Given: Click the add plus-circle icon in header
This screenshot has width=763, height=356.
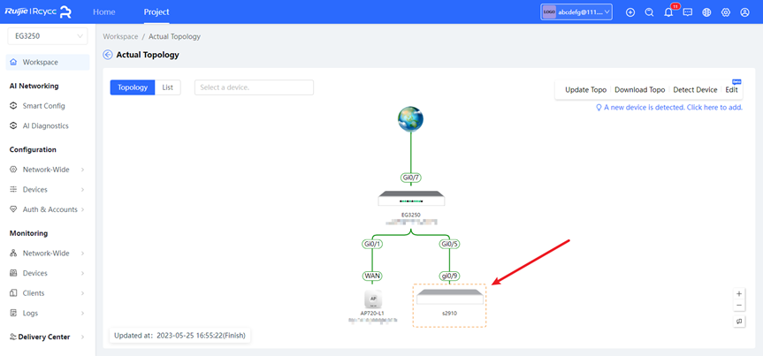Looking at the screenshot, I should [x=630, y=12].
